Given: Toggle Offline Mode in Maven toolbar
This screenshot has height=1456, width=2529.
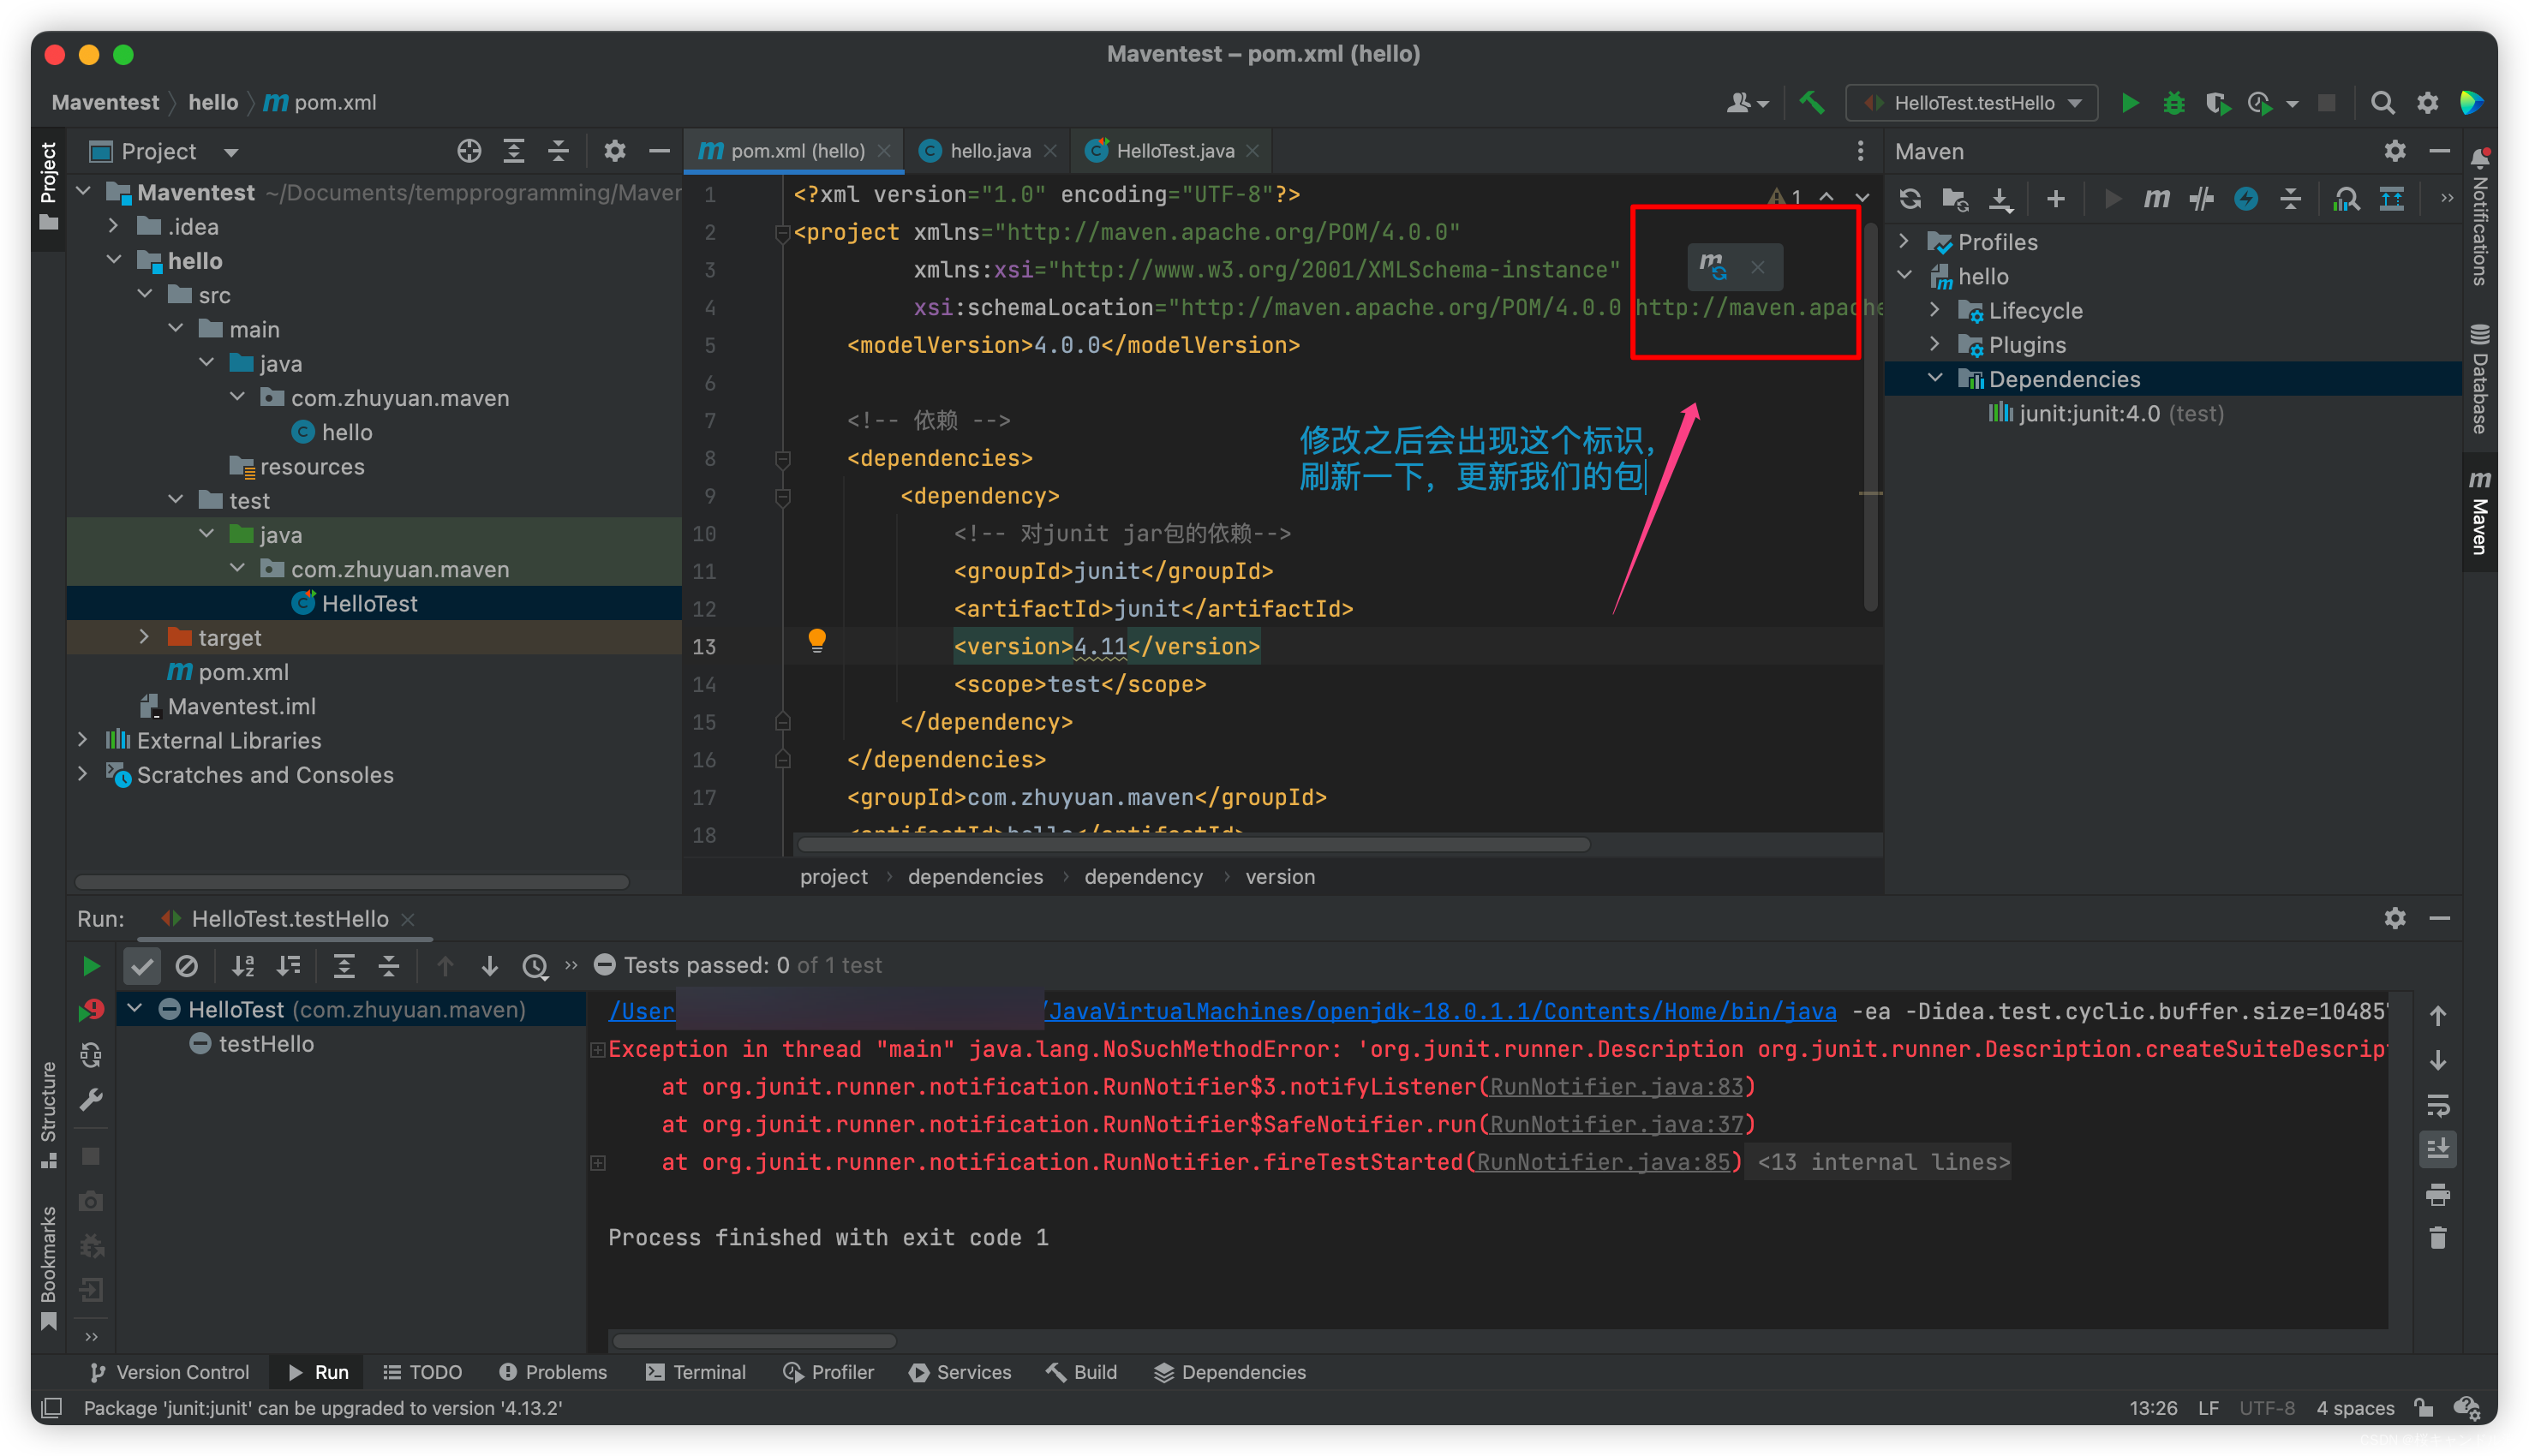Looking at the screenshot, I should click(x=2201, y=198).
